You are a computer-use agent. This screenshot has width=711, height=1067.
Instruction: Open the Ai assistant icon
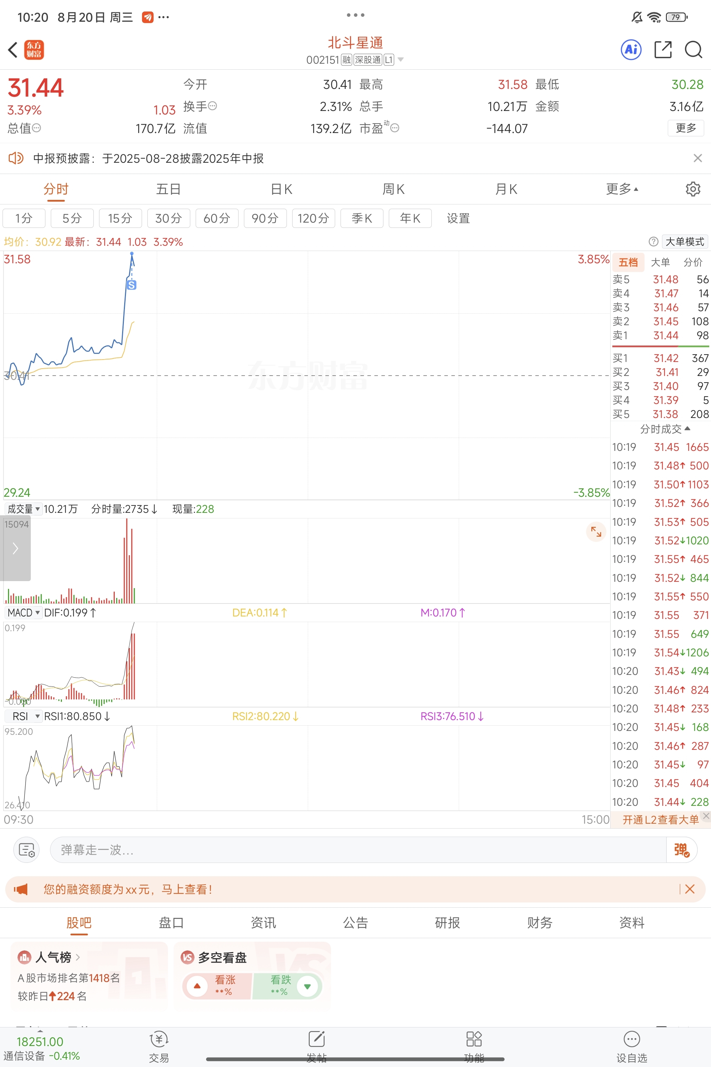pyautogui.click(x=631, y=49)
